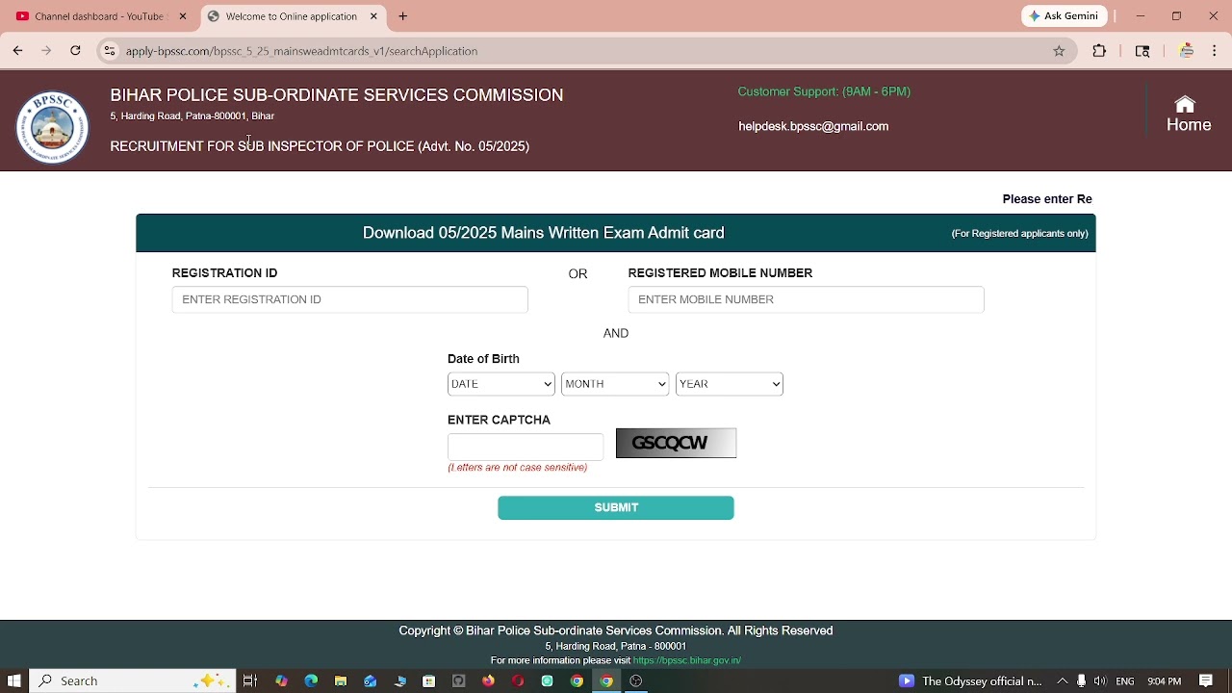The width and height of the screenshot is (1232, 693).
Task: Close the Channel dashboard YouTube tab
Action: coord(183,16)
